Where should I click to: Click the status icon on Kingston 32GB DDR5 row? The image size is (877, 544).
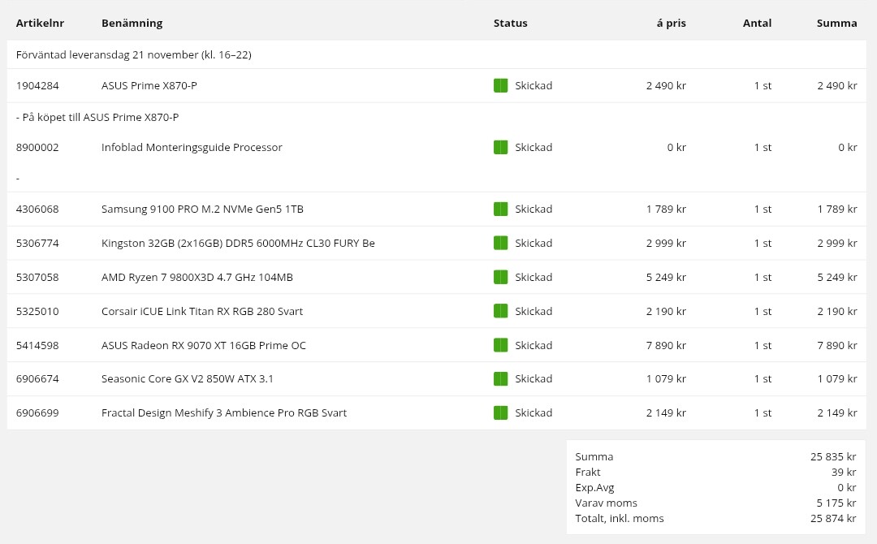[500, 243]
